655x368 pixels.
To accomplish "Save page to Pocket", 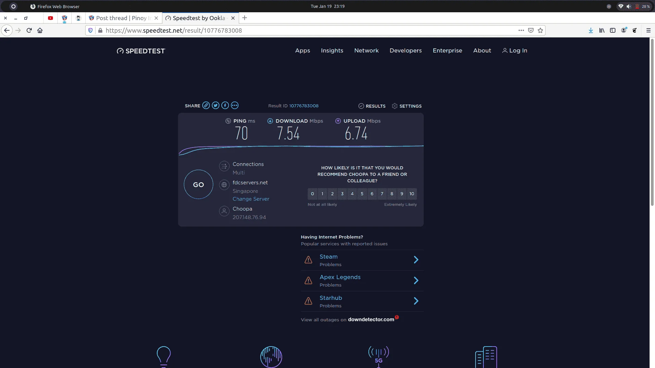I will pyautogui.click(x=530, y=30).
